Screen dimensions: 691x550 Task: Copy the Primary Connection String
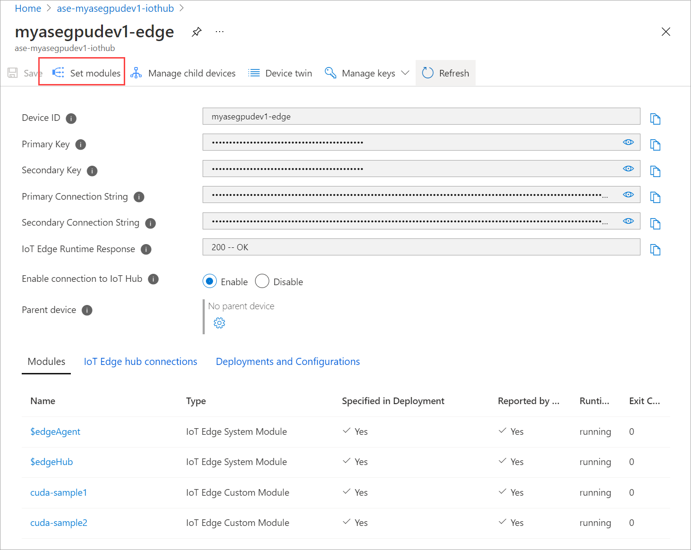655,197
